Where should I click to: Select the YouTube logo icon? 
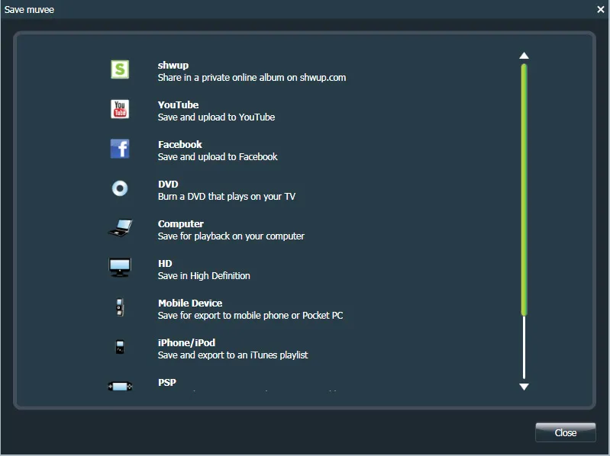(120, 109)
